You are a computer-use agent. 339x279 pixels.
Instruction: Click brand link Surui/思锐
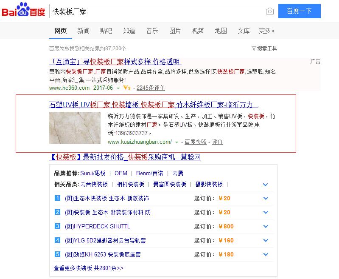pyautogui.click(x=93, y=173)
